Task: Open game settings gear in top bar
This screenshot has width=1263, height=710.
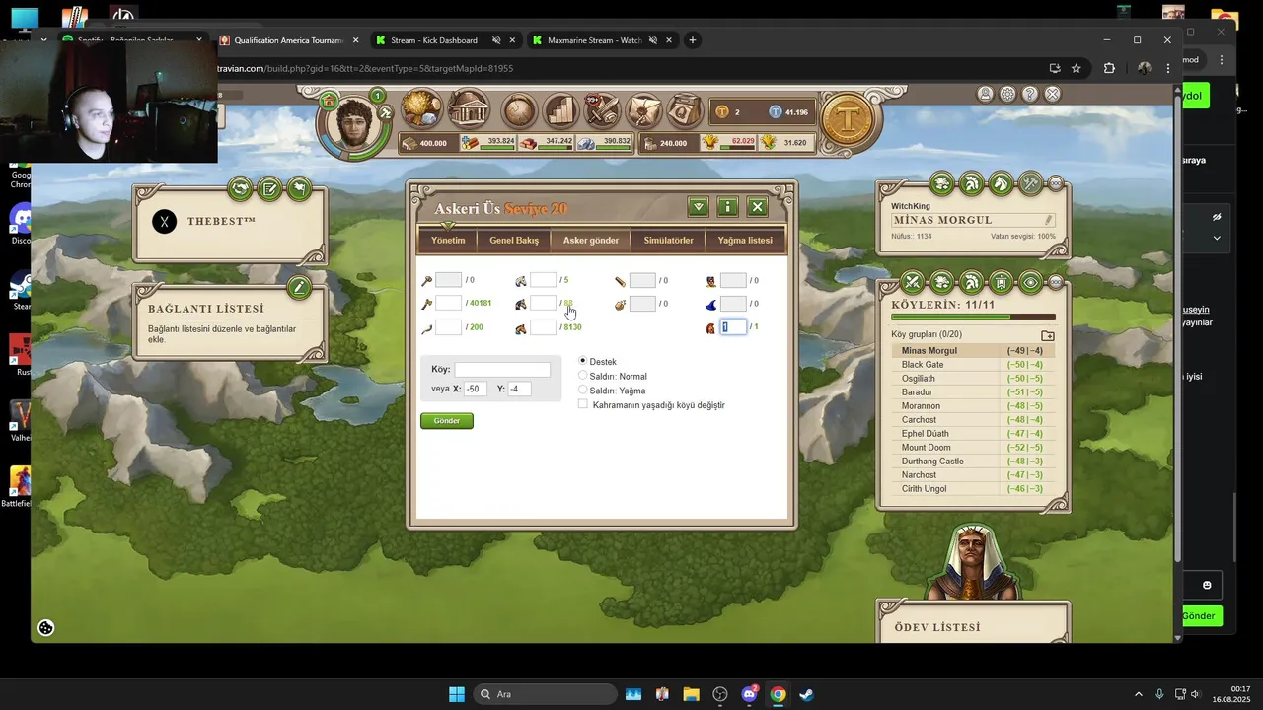Action: click(1007, 94)
